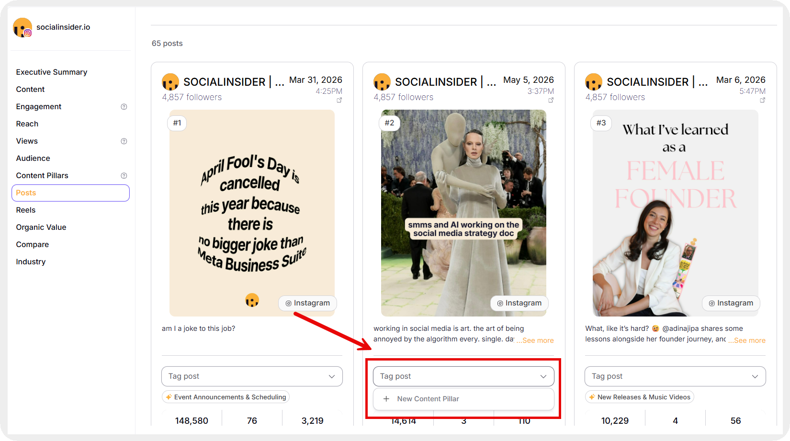Viewport: 790px width, 441px height.
Task: Expand Tag post dropdown on April Fool's post
Action: point(252,376)
